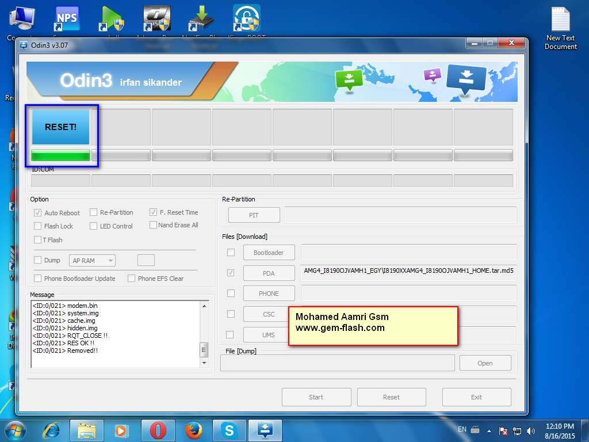Viewport: 589px width, 442px height.
Task: Click the Bootloader file button
Action: point(269,253)
